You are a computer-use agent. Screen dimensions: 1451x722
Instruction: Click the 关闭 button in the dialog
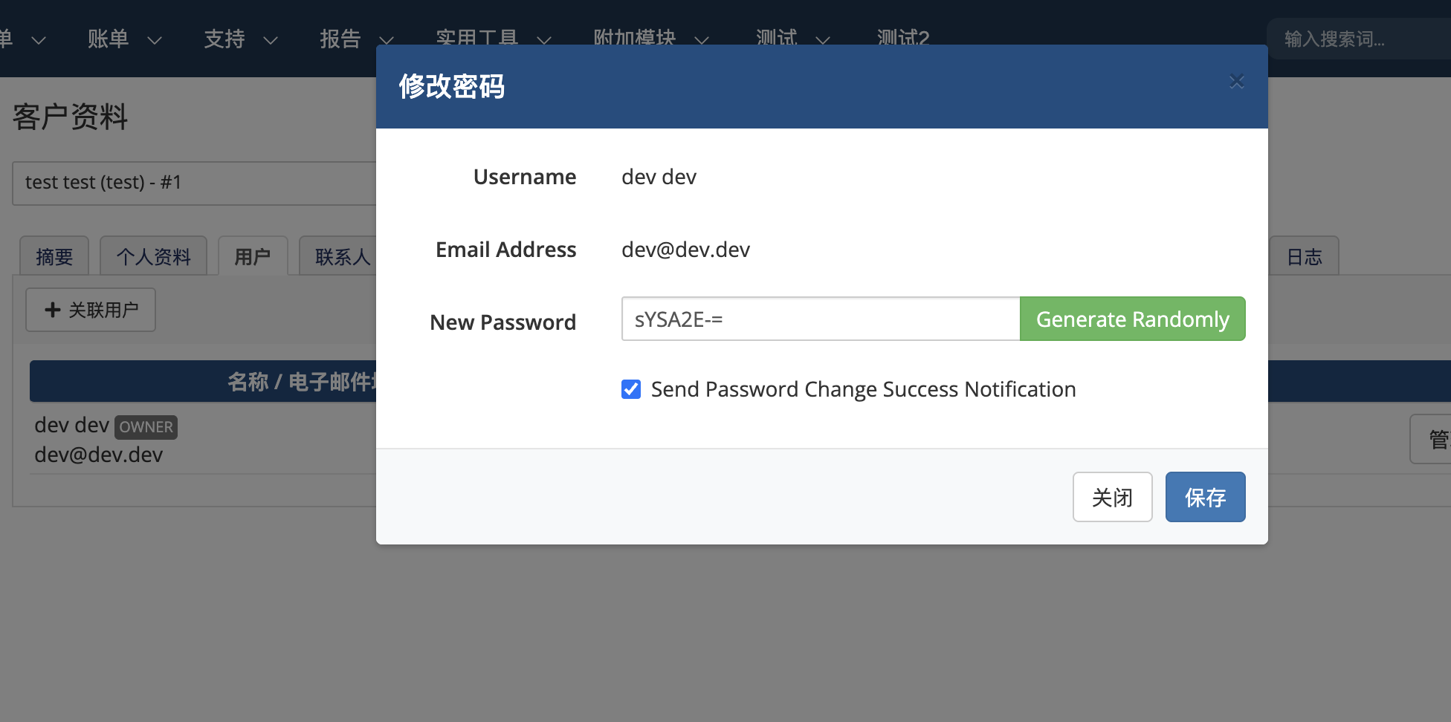1112,497
